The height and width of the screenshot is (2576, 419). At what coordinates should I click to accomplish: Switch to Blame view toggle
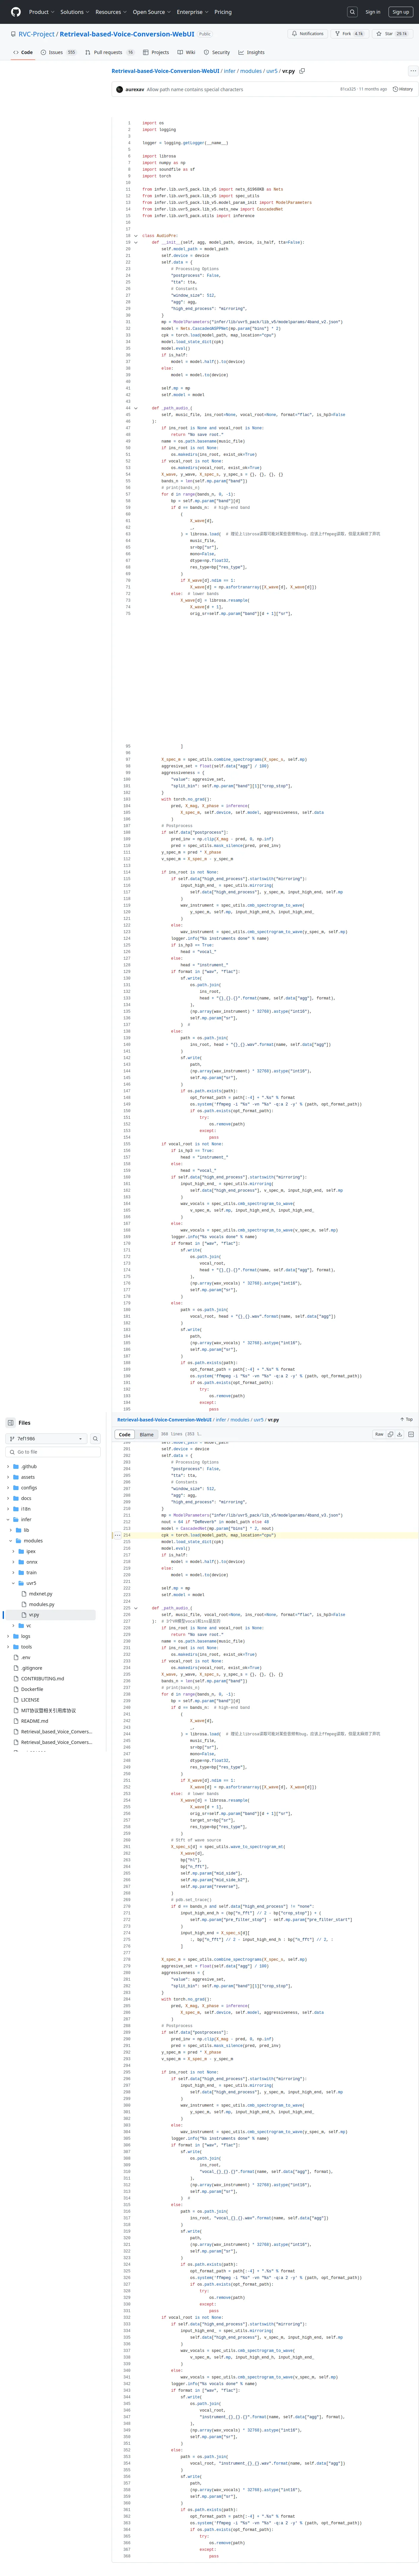pos(147,1434)
